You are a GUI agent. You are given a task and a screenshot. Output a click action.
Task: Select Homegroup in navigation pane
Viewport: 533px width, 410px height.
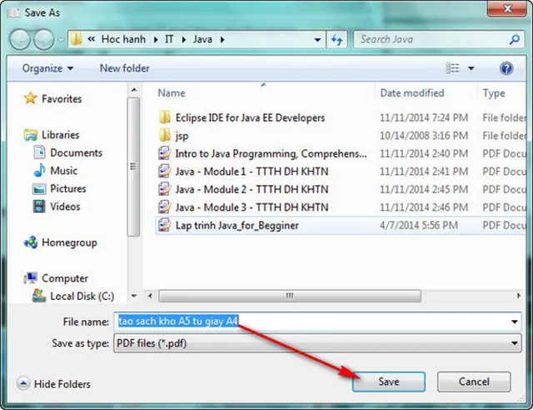[x=69, y=242]
